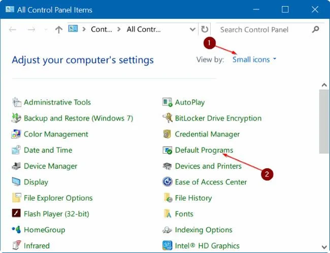Image resolution: width=330 pixels, height=253 pixels.
Task: Click the Display monitor icon
Action: coord(16,182)
